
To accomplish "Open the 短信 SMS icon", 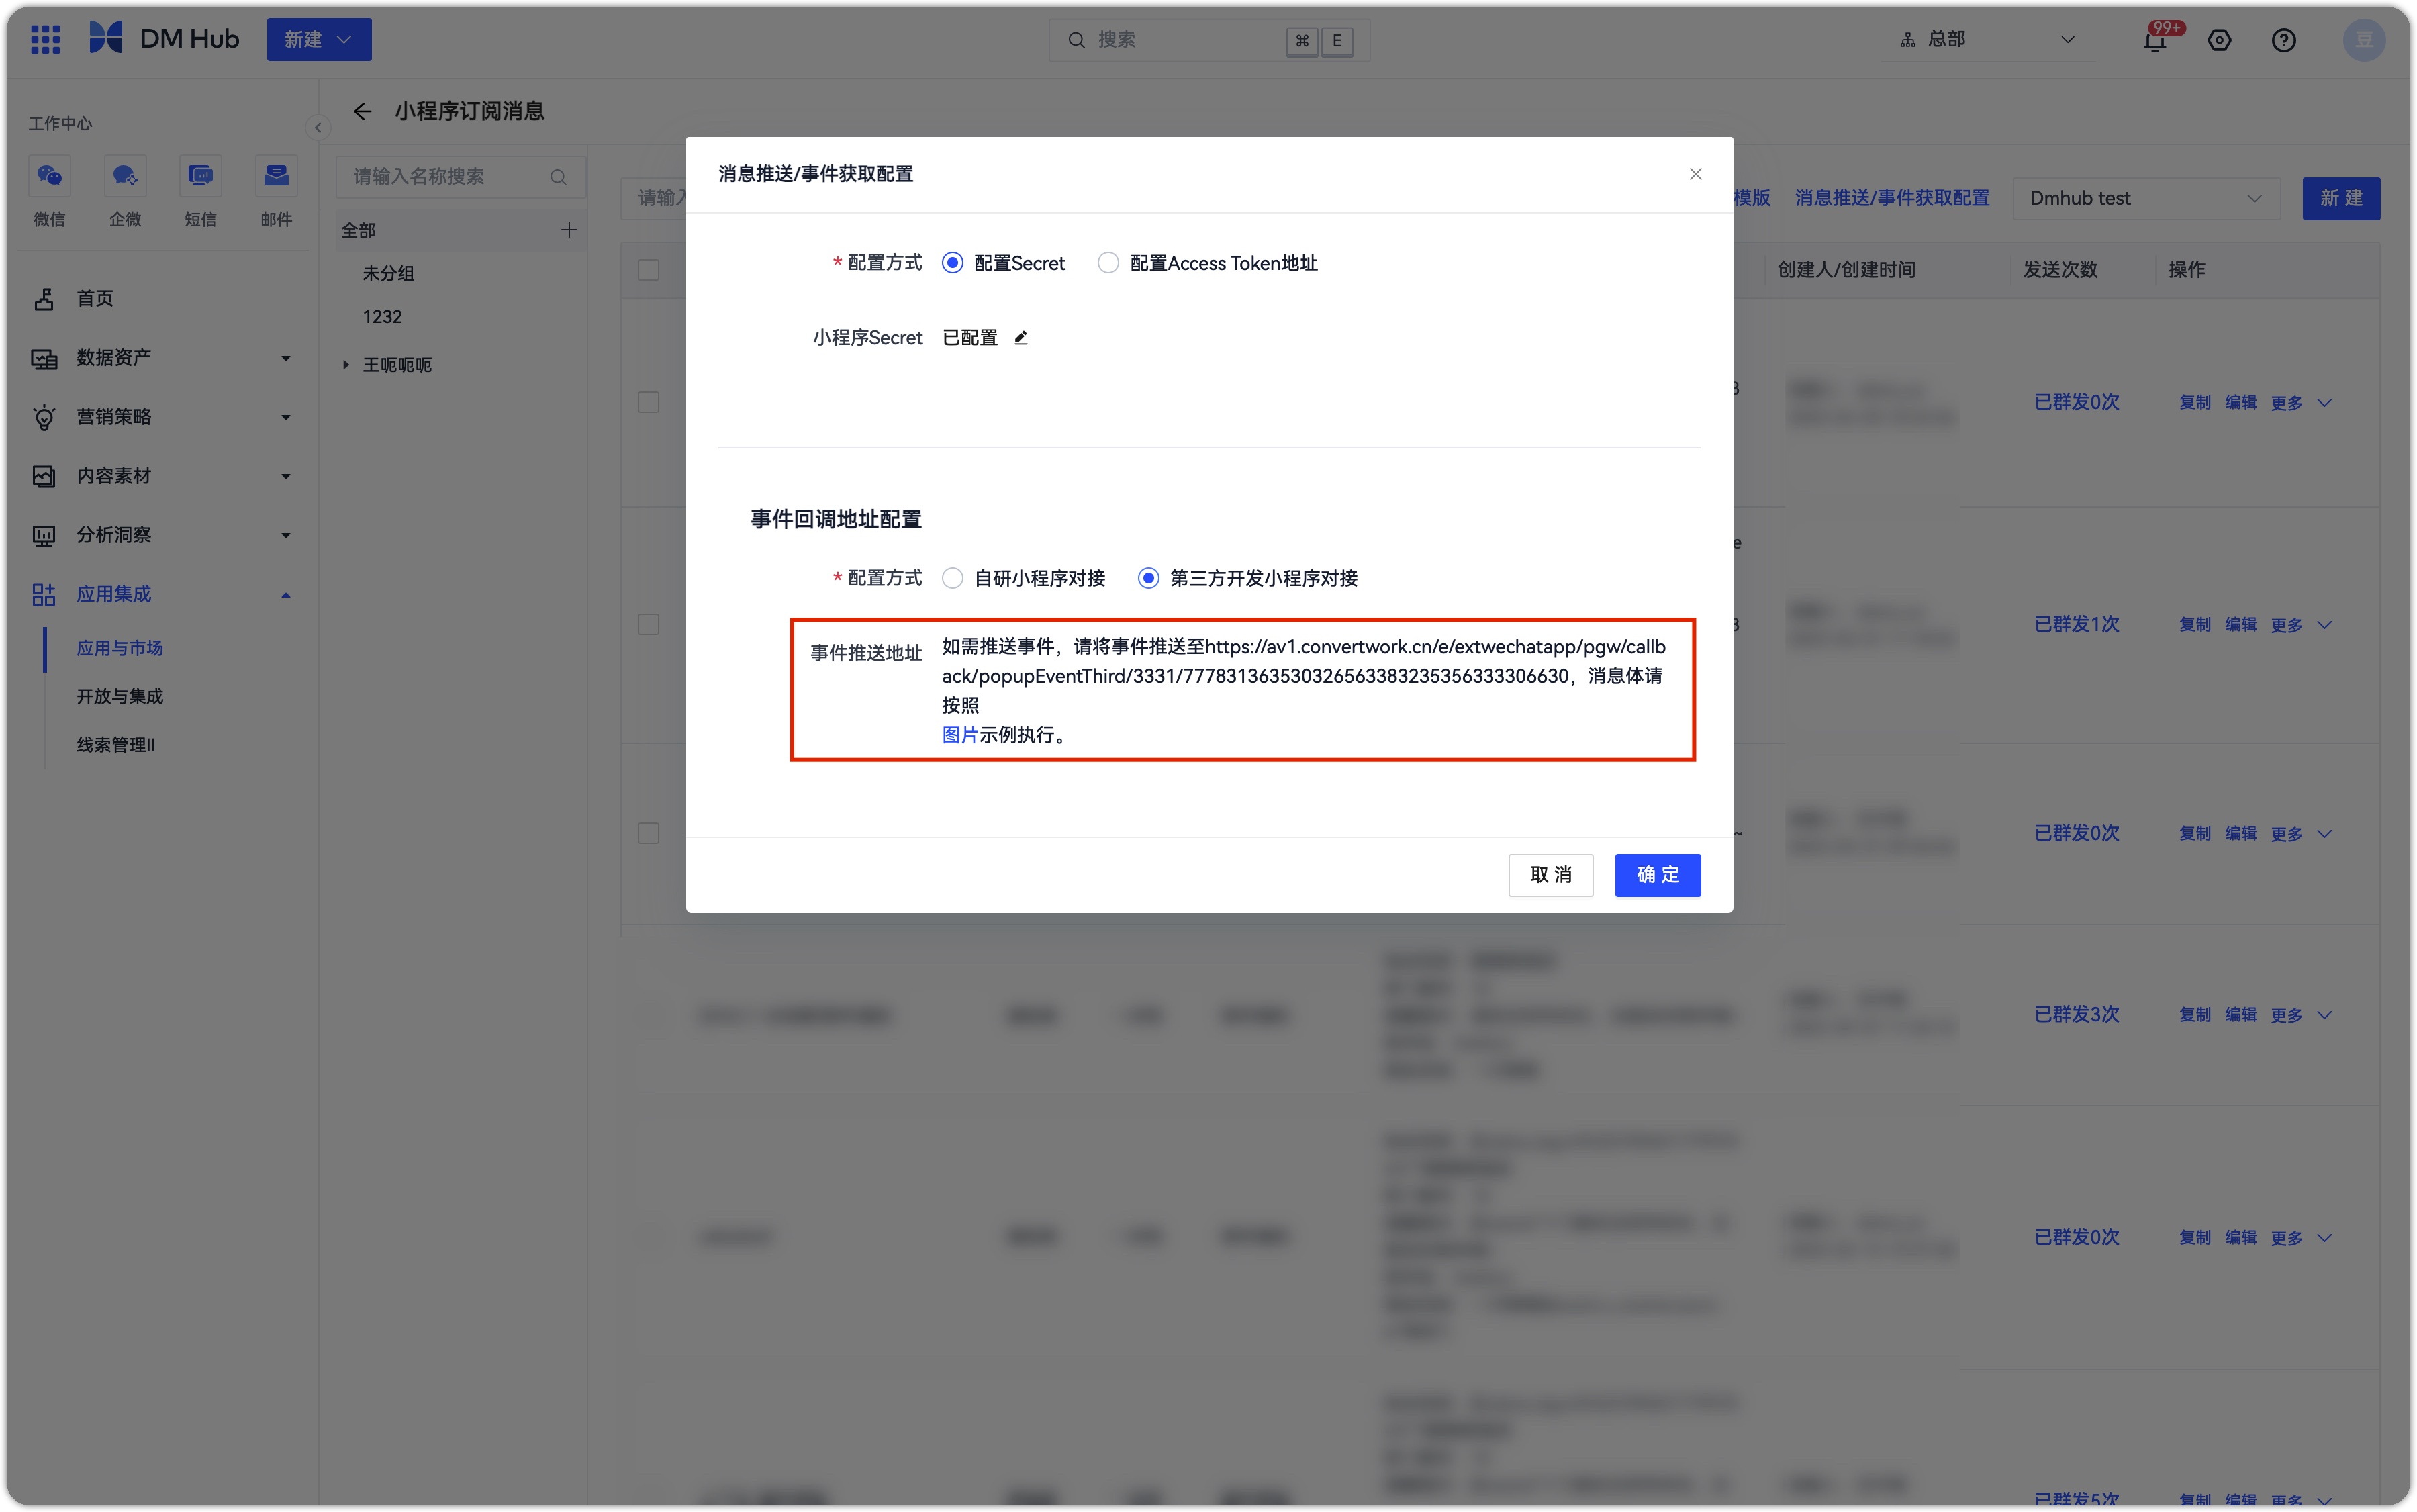I will point(200,177).
